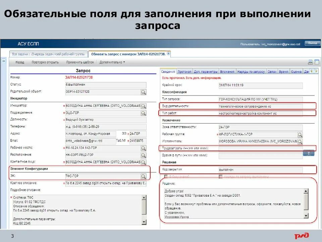Switch to the Протокол tab

[184, 72]
